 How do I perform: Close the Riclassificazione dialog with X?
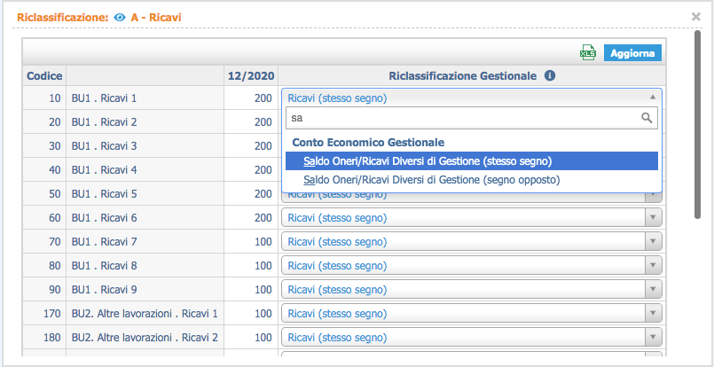[696, 16]
